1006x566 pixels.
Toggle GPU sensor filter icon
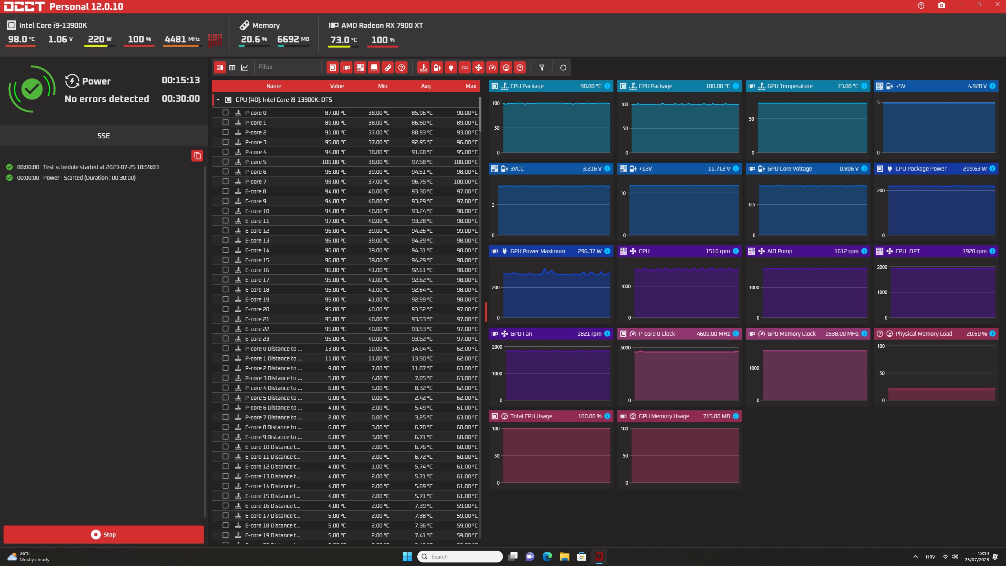pyautogui.click(x=347, y=68)
